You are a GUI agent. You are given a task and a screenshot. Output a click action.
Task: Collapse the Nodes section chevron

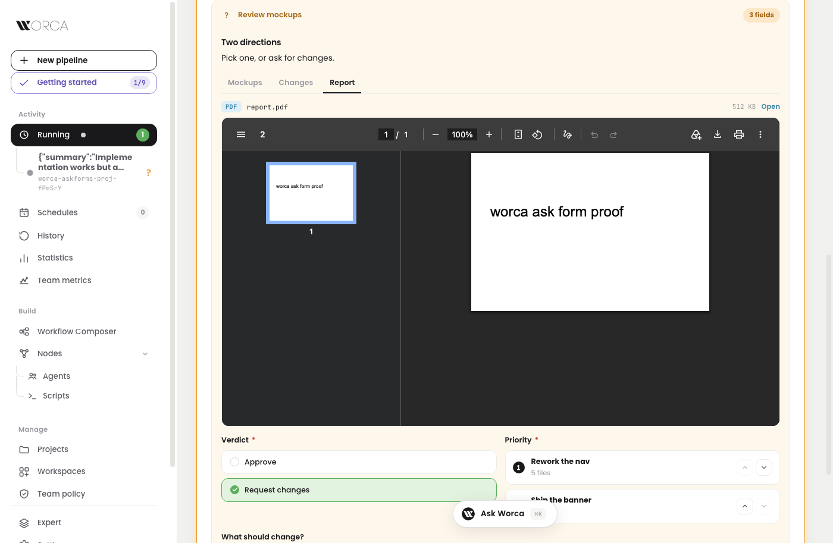coord(145,354)
